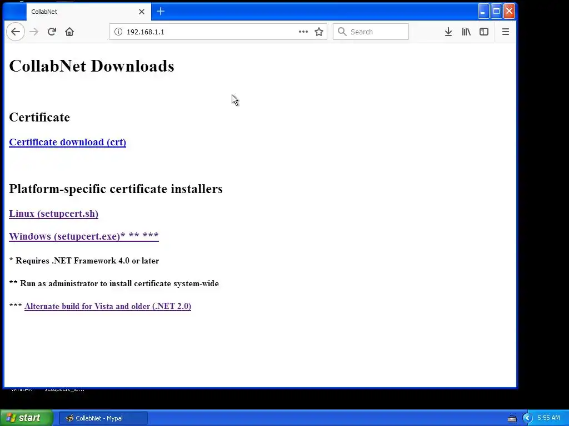
Task: Maximize the Mypal browser window
Action: point(496,11)
